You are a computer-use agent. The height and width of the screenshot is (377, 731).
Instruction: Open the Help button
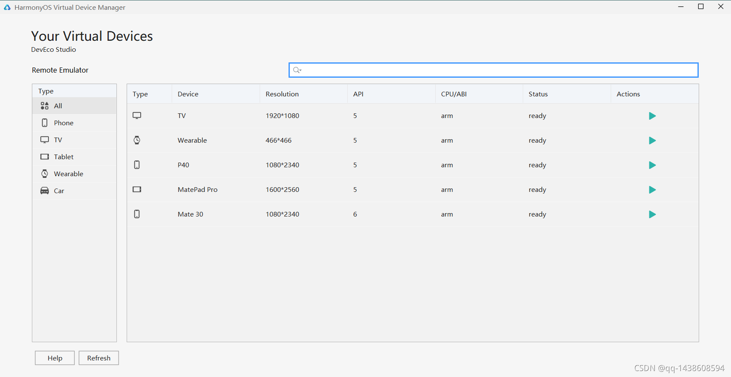click(55, 358)
